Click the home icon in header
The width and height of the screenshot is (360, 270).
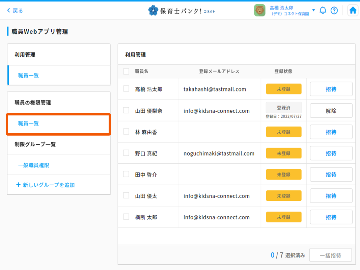pos(353,10)
